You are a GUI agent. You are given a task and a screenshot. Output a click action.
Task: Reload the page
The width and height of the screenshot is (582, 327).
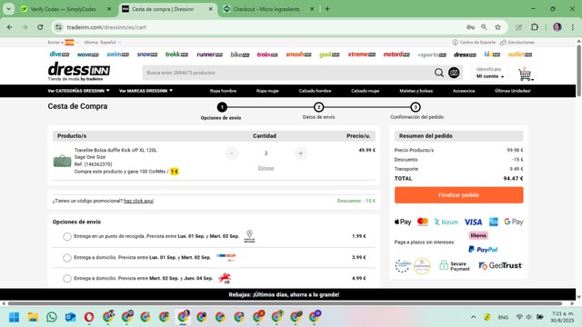pos(40,27)
